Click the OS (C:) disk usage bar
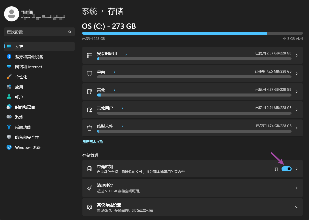Image resolution: width=309 pixels, height=220 pixels. [x=192, y=33]
